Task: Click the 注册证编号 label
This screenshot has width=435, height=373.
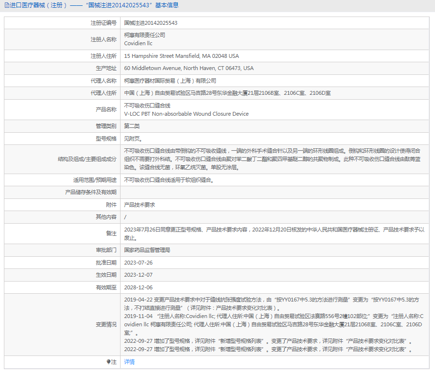Action: click(104, 23)
